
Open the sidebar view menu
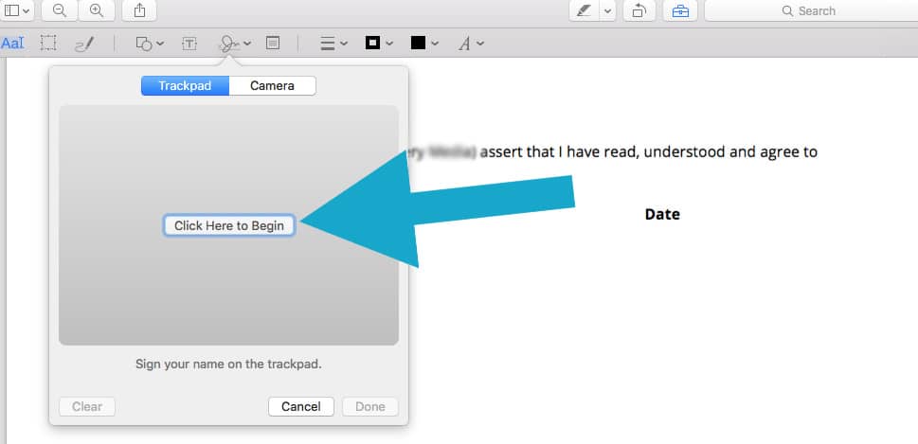[17, 10]
